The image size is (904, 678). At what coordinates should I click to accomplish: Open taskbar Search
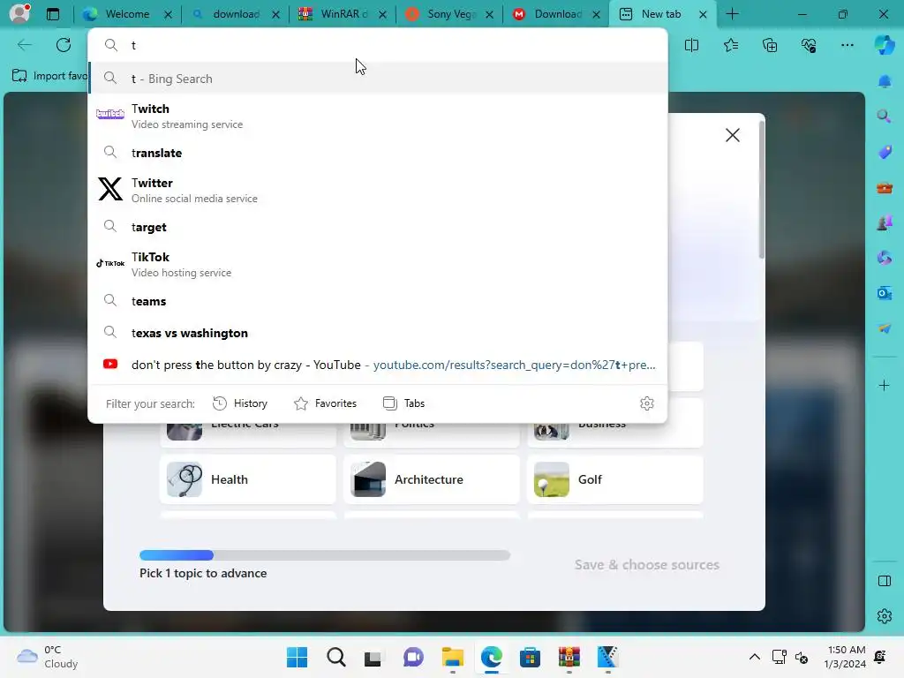336,657
